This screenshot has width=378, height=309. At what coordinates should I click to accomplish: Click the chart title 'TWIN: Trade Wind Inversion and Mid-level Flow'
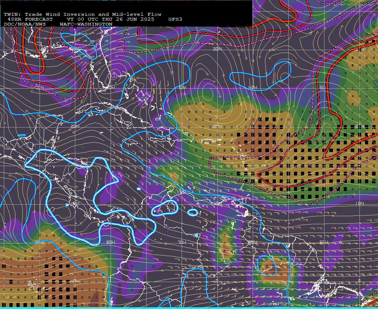tap(83, 14)
